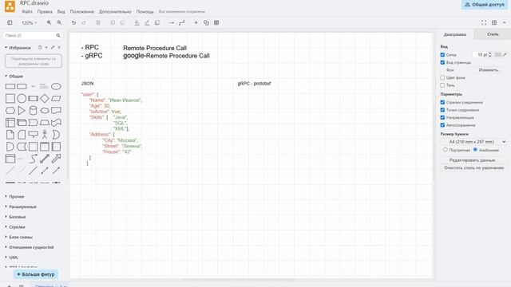
Task: Select the triangle shape
Action: pos(22,110)
